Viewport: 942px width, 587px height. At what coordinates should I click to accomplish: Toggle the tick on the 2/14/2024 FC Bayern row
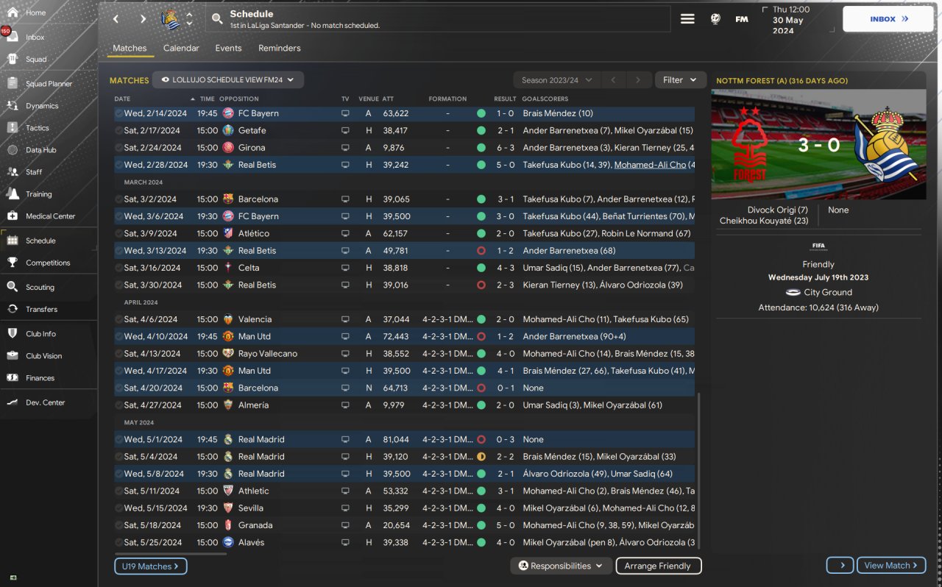point(118,113)
